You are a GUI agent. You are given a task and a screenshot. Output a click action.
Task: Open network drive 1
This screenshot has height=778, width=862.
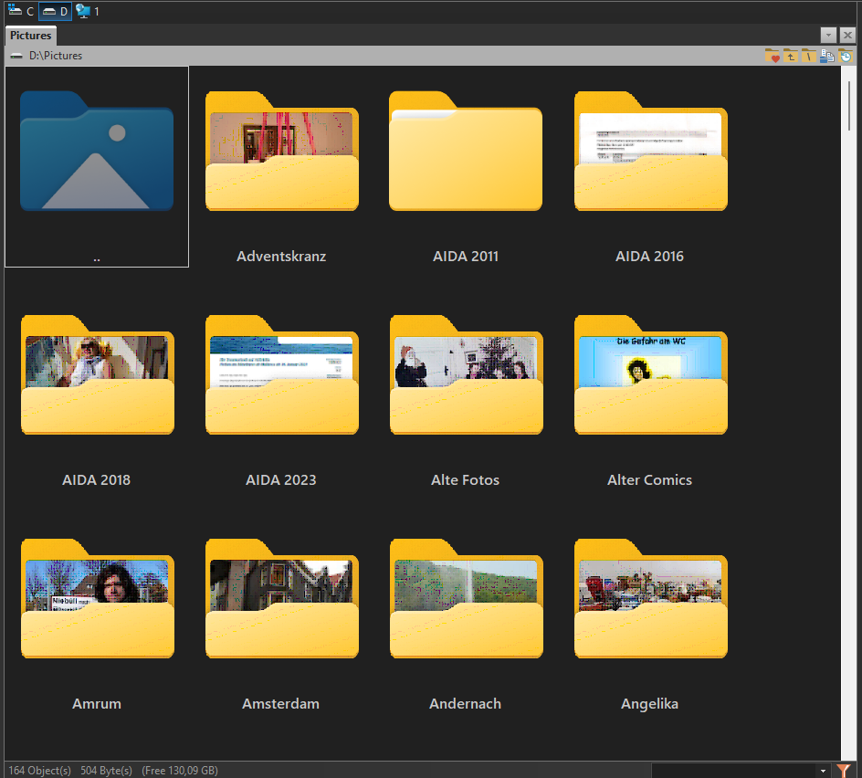tap(88, 11)
